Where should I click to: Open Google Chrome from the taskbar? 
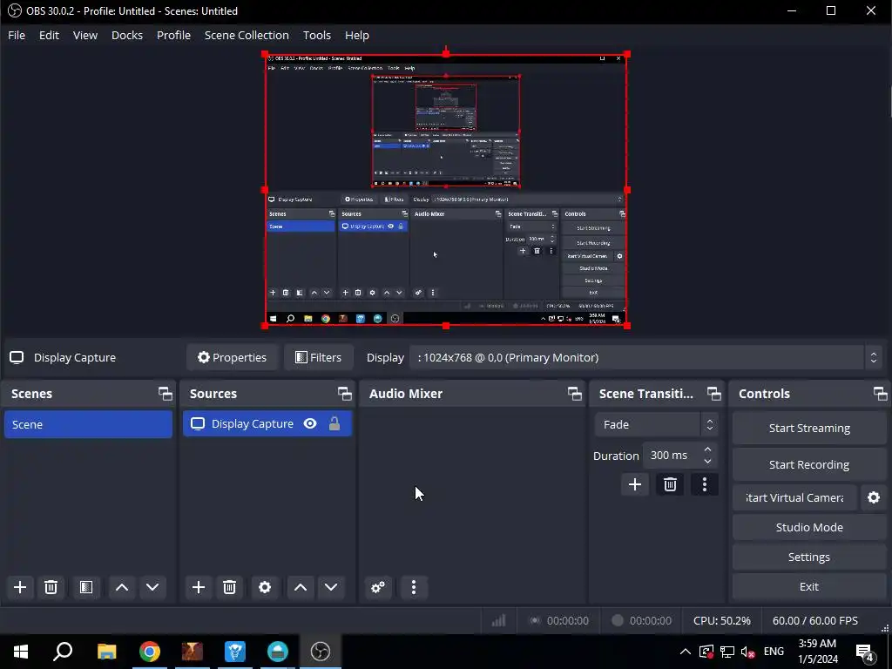[150, 652]
